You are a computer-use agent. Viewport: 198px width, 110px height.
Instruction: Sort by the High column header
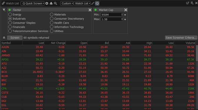tap(142, 43)
